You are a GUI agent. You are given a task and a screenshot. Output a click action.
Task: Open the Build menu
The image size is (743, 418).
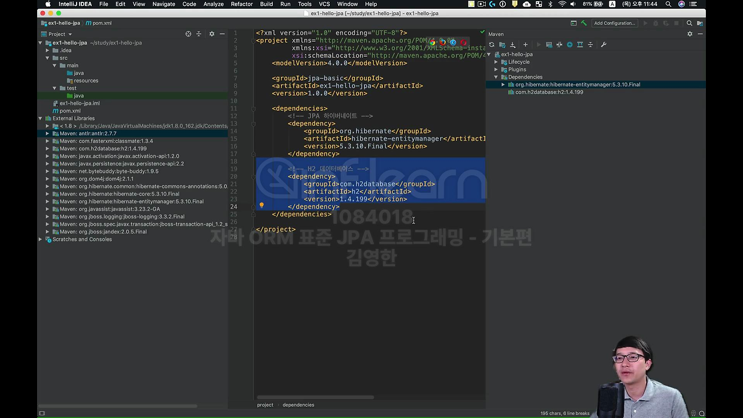tap(266, 4)
